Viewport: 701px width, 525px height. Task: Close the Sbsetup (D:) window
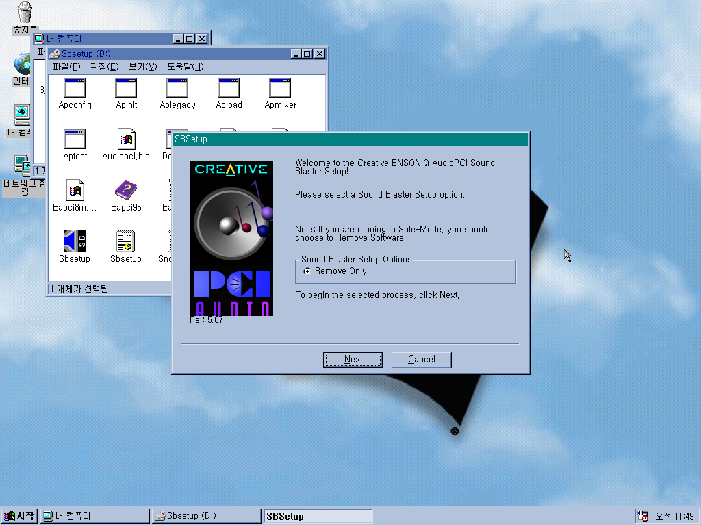tap(319, 54)
